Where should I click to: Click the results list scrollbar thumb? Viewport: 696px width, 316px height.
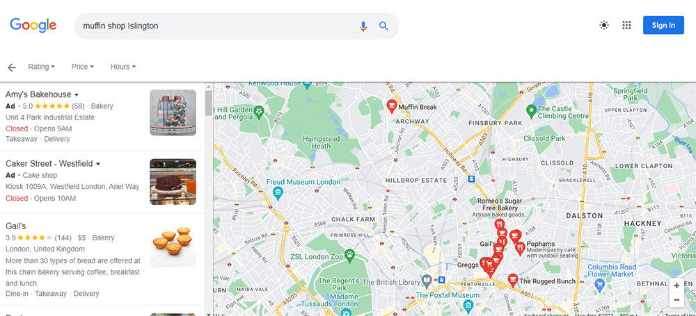(x=208, y=102)
